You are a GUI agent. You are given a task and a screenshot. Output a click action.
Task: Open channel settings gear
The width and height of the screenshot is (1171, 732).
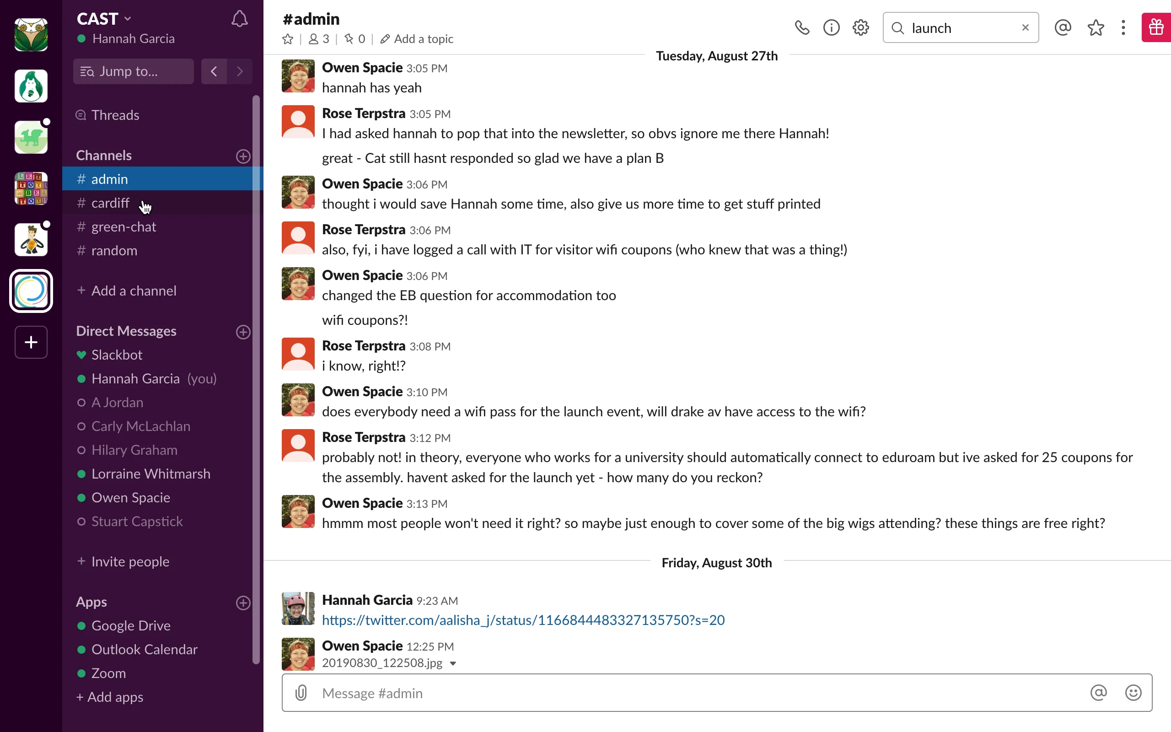860,27
